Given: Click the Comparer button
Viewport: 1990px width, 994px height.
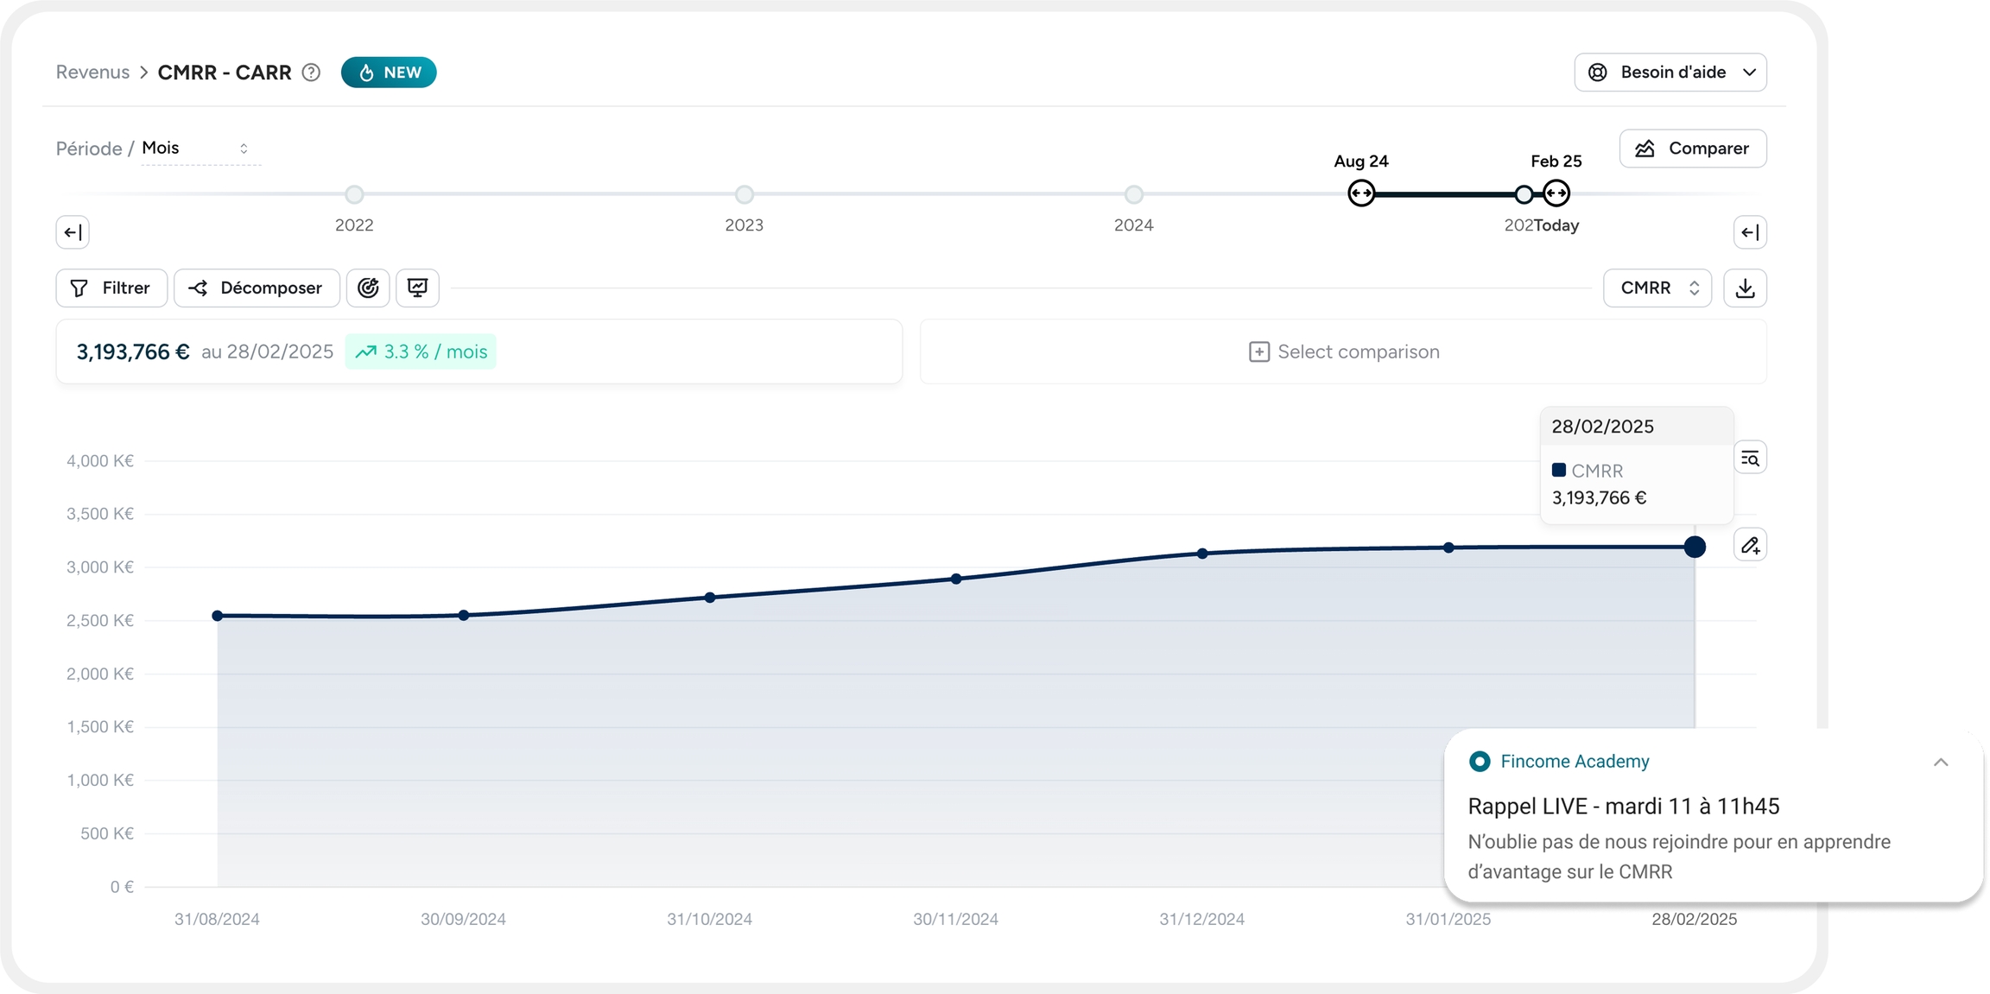Looking at the screenshot, I should point(1692,149).
